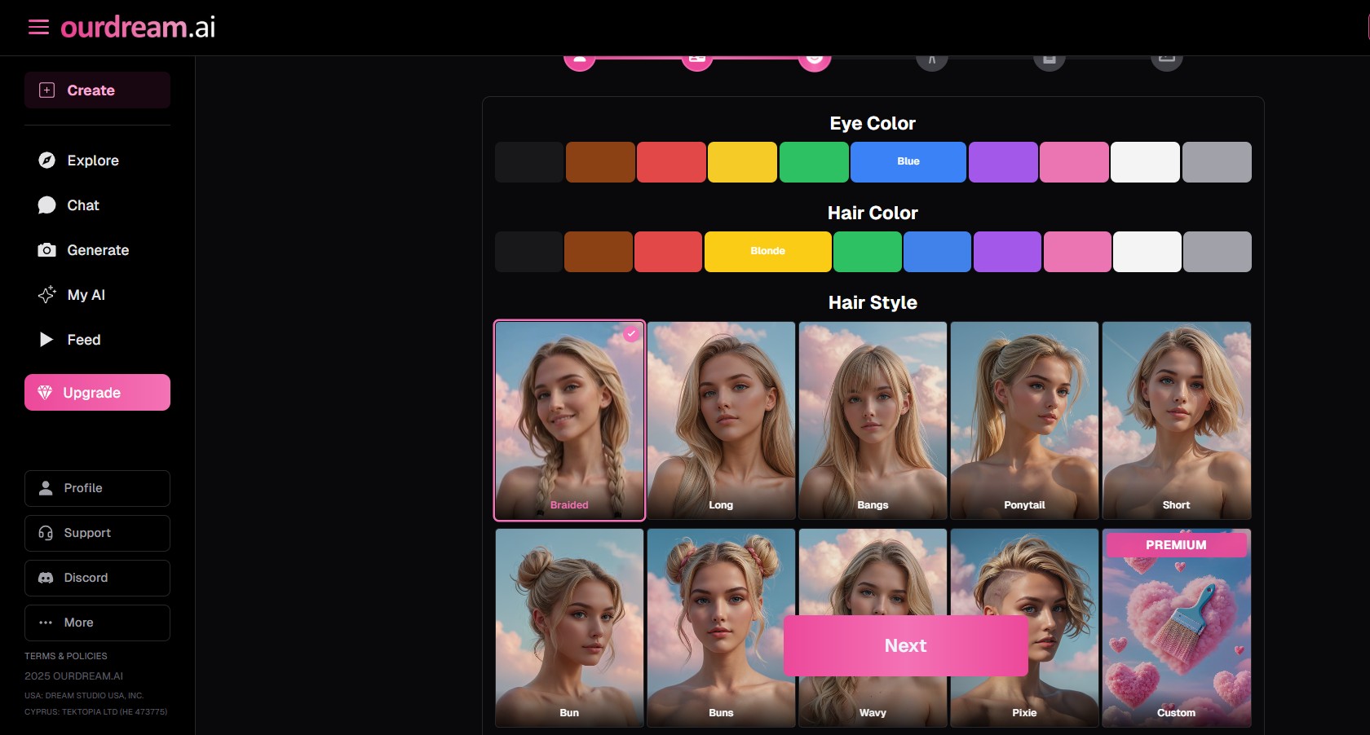Select the Long hair style option
This screenshot has width=1370, height=735.
[x=721, y=420]
